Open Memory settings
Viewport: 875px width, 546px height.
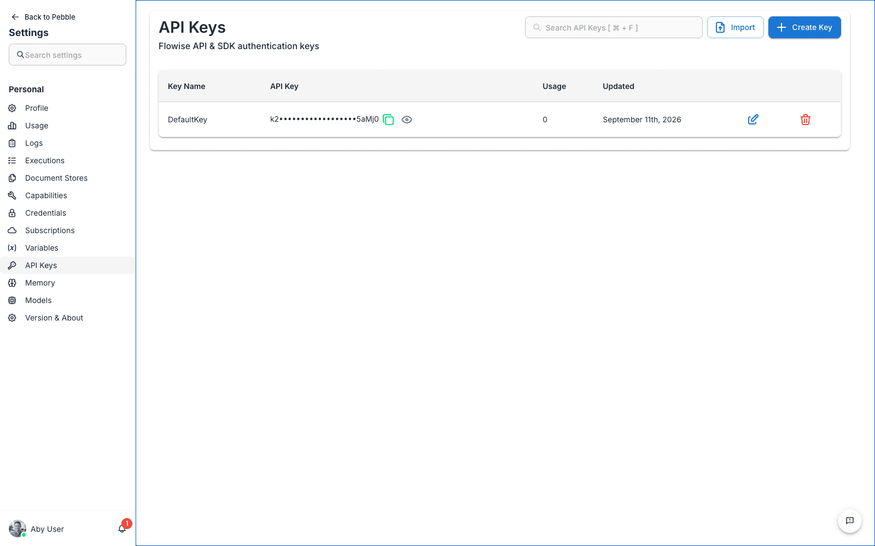pos(67,283)
